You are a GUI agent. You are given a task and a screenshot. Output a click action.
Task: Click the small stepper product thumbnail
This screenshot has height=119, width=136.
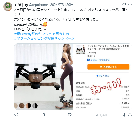(81, 50)
